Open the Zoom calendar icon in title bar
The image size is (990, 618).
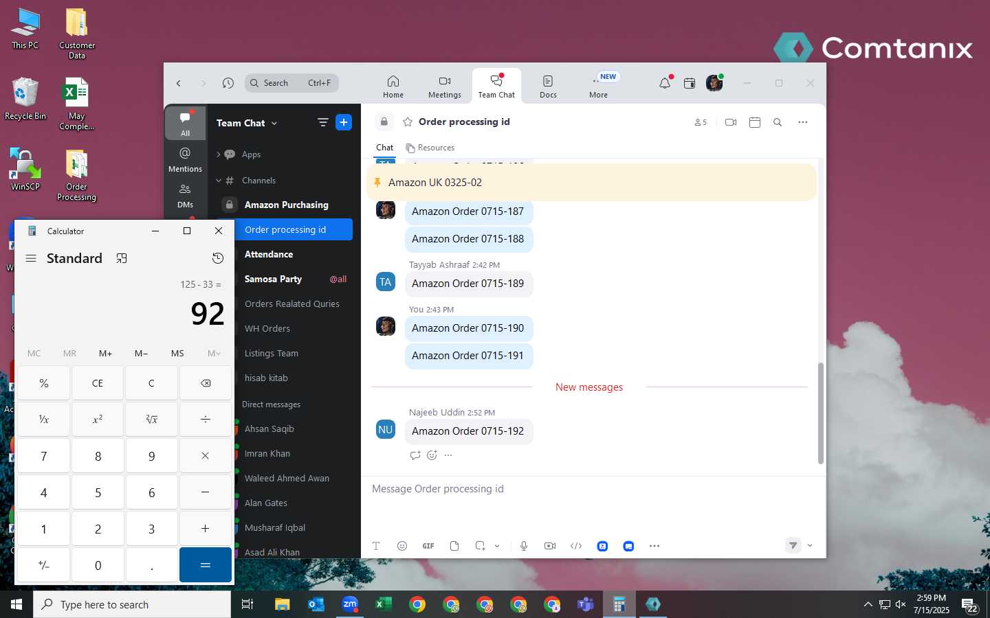(x=690, y=83)
